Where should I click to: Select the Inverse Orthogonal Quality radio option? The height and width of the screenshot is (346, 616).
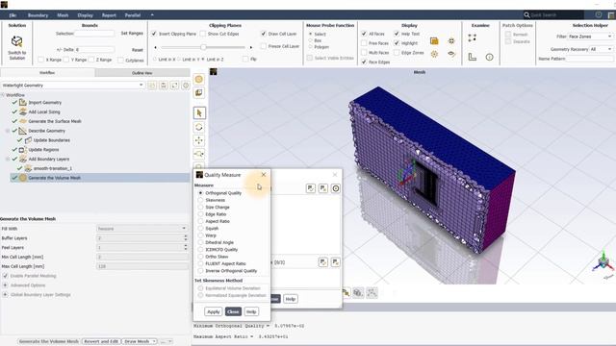[201, 271]
